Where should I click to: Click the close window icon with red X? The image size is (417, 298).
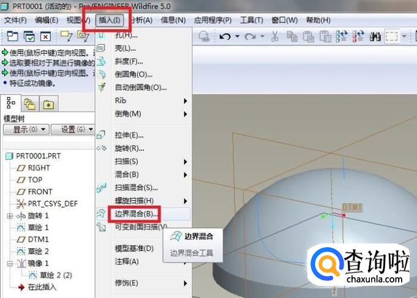point(45,37)
